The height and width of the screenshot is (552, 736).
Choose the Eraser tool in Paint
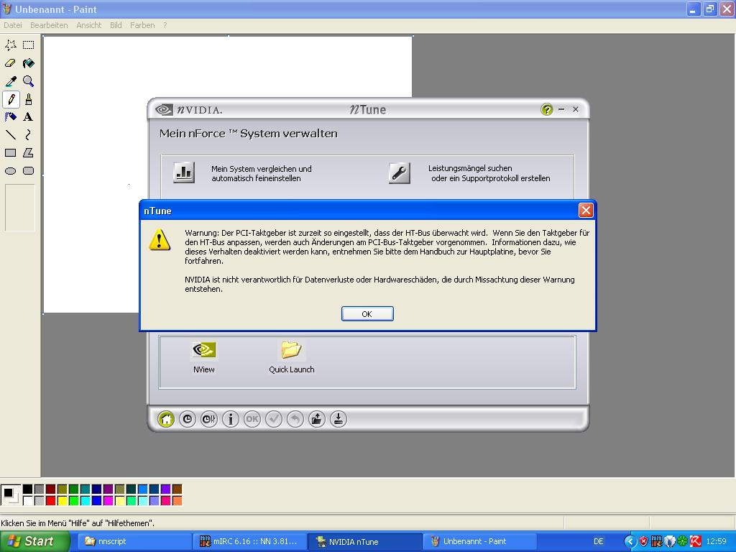[11, 63]
